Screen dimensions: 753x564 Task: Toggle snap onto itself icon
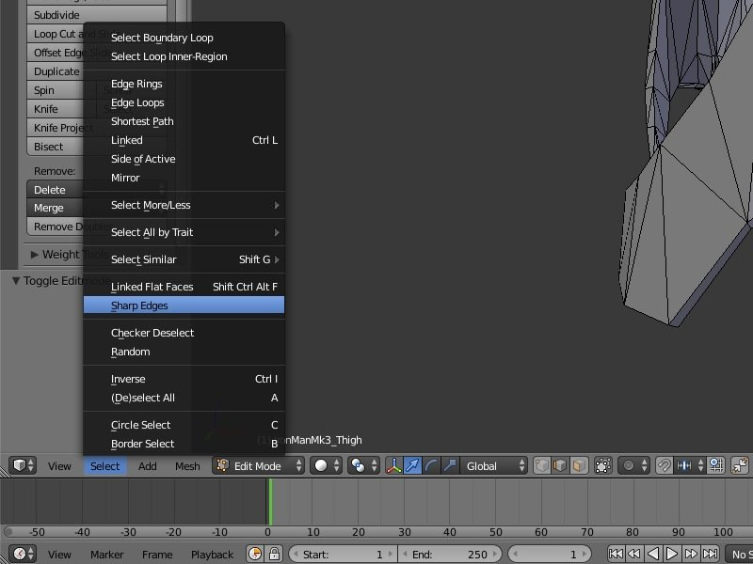tap(716, 465)
